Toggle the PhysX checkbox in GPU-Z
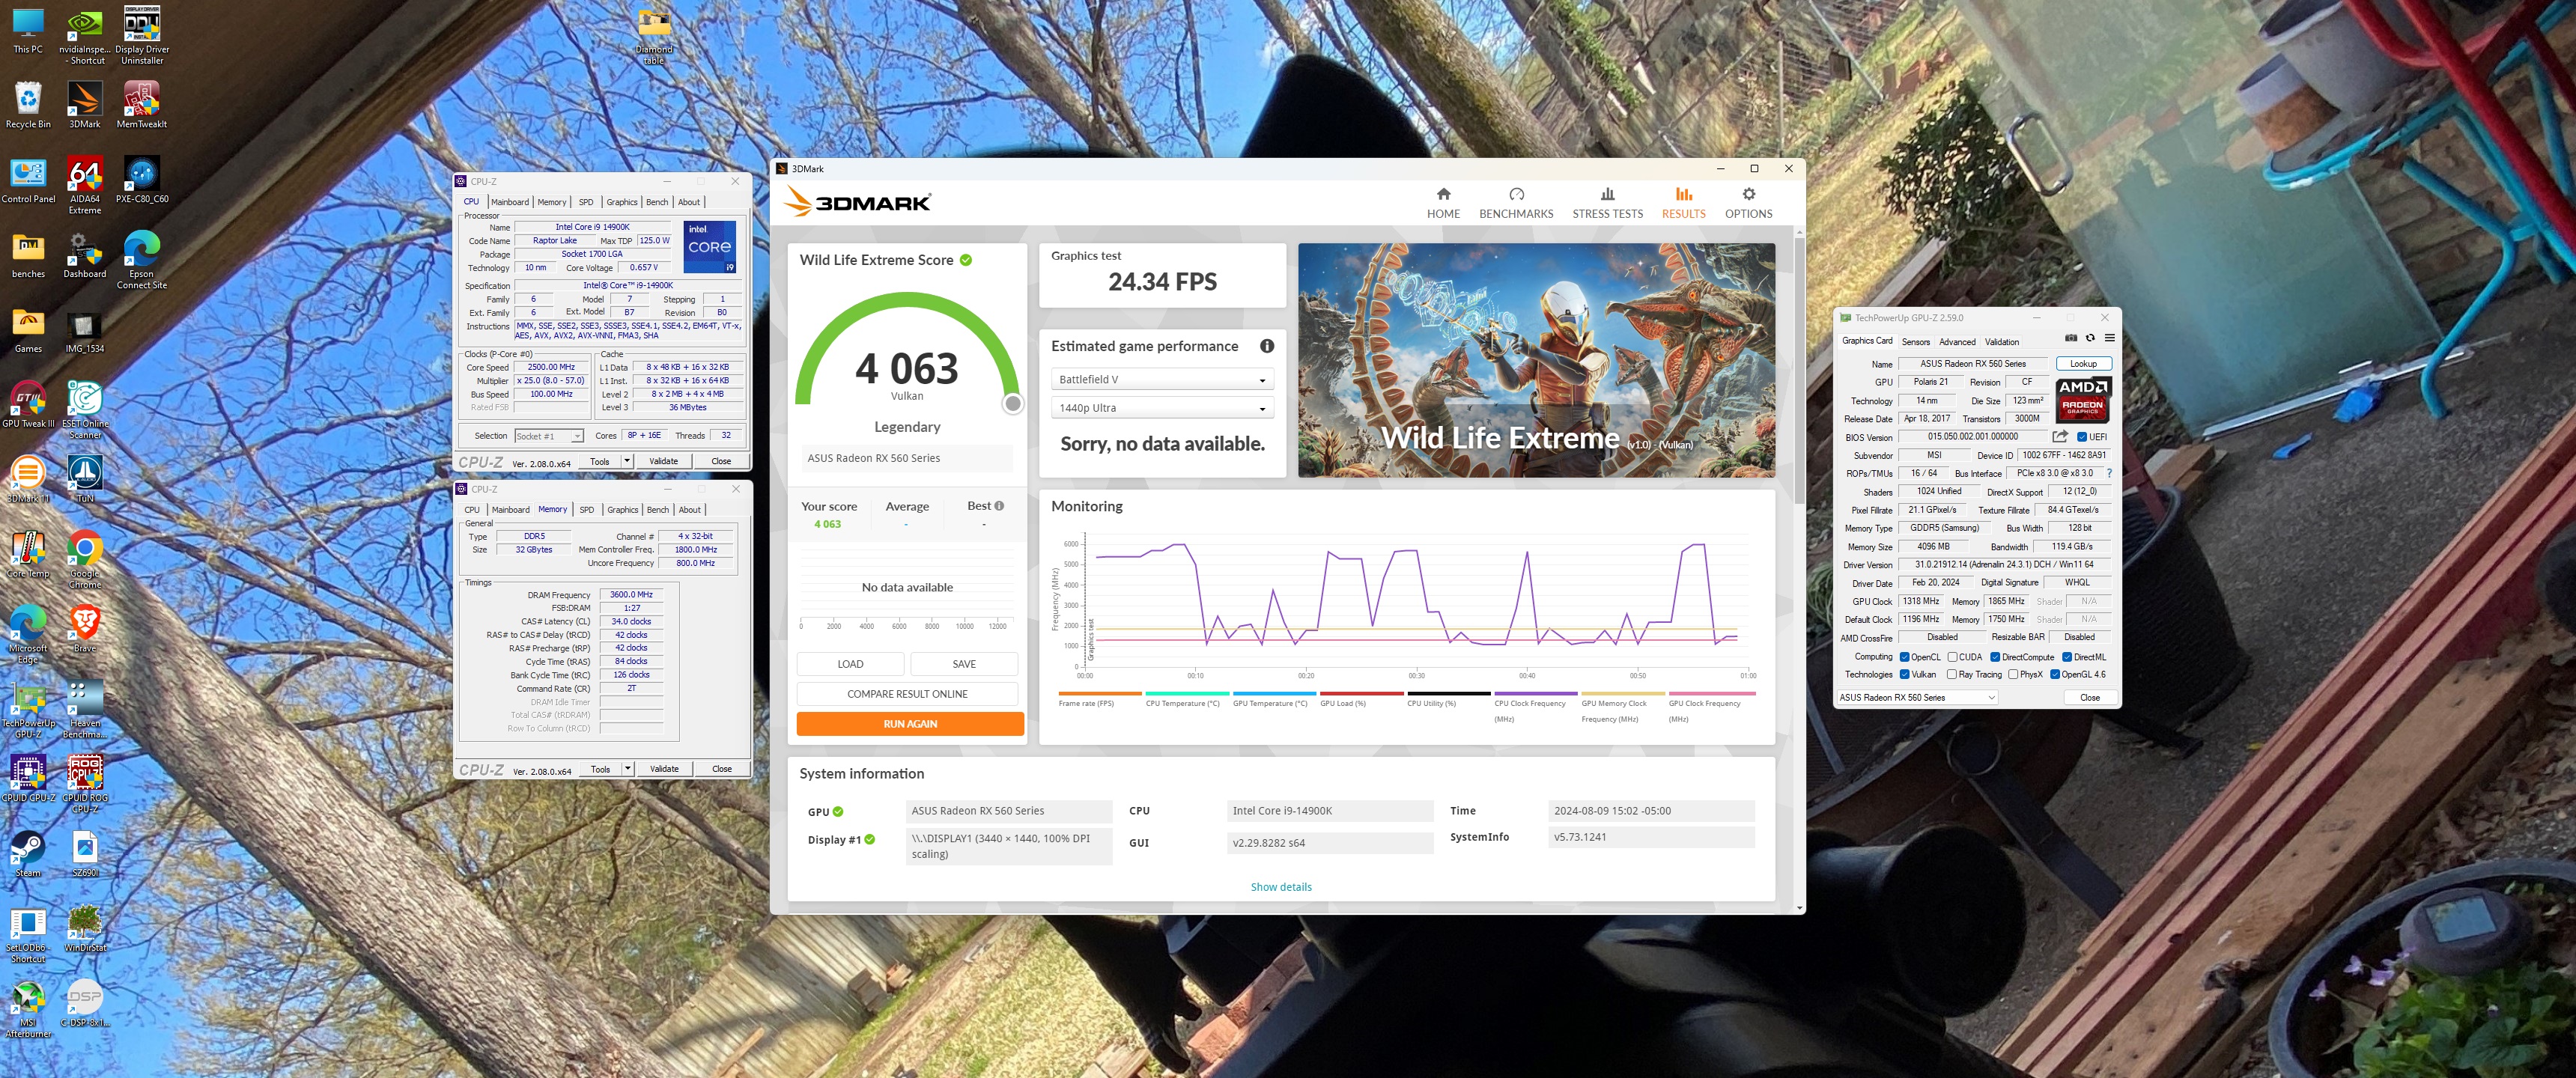The width and height of the screenshot is (2576, 1078). click(2013, 674)
